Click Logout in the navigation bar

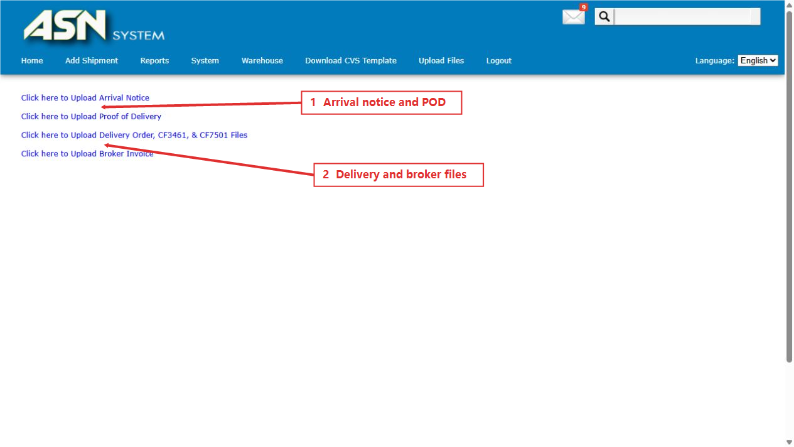499,61
